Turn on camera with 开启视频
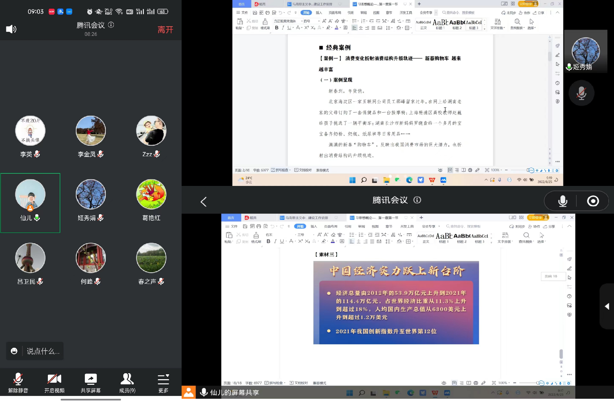 click(54, 383)
